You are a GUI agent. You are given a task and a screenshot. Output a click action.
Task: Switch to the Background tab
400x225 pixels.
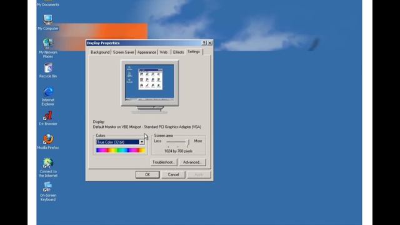[100, 52]
